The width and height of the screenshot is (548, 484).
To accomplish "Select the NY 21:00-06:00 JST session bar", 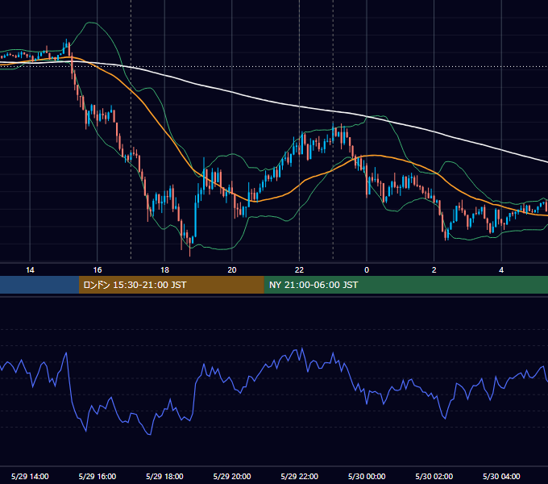I will pyautogui.click(x=405, y=285).
